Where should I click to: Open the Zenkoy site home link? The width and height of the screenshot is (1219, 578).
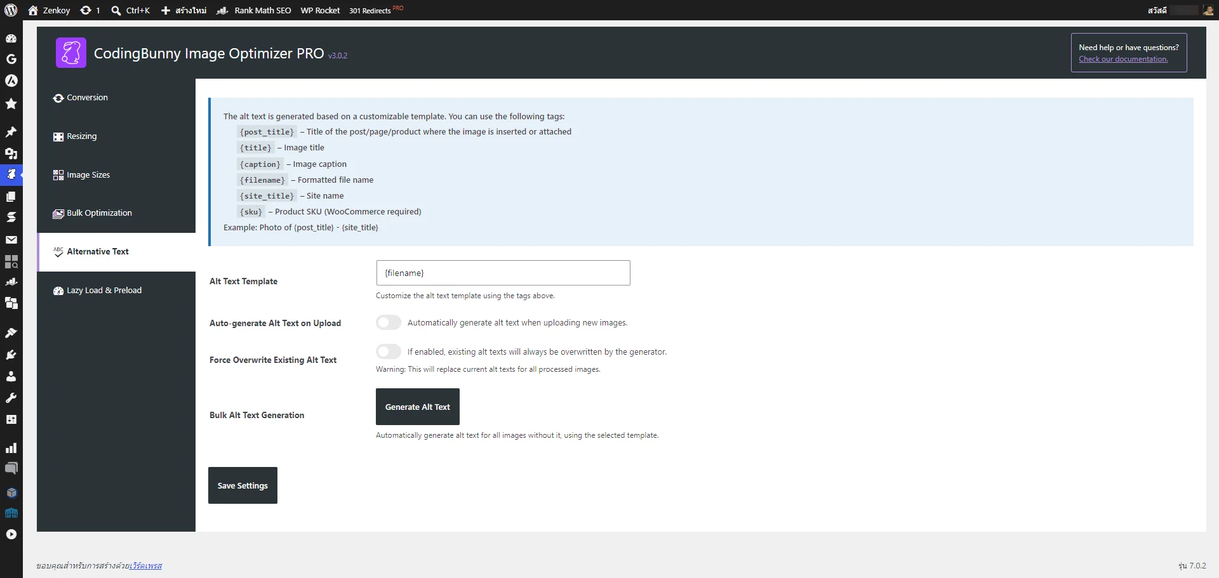click(49, 10)
